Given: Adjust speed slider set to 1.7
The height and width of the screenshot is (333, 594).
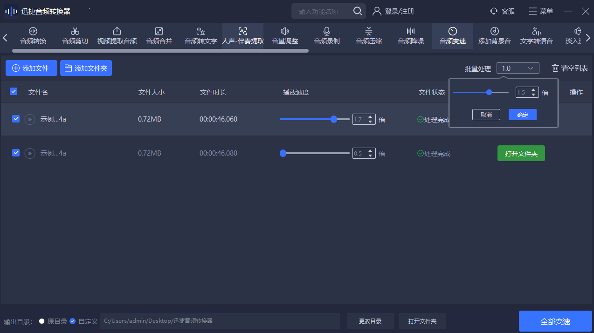Looking at the screenshot, I should click(x=315, y=119).
